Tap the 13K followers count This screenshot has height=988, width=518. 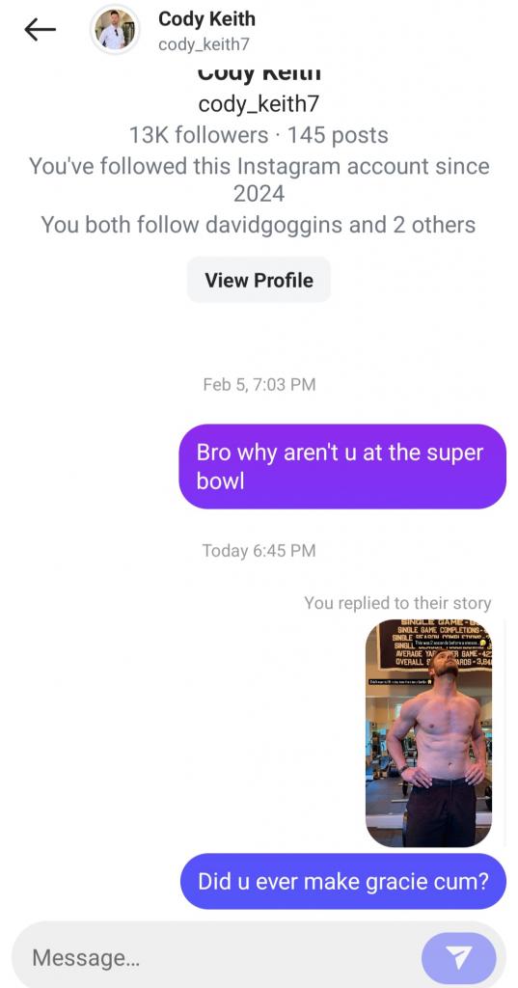click(x=199, y=135)
